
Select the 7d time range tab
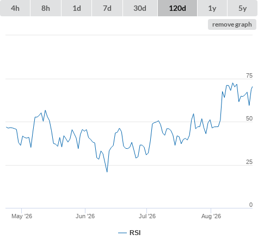point(107,8)
